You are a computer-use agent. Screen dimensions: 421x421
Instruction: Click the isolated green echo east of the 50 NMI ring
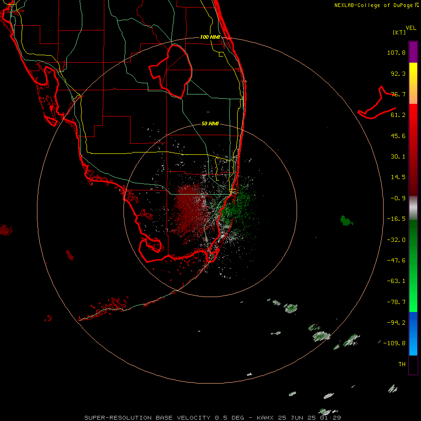click(346, 221)
